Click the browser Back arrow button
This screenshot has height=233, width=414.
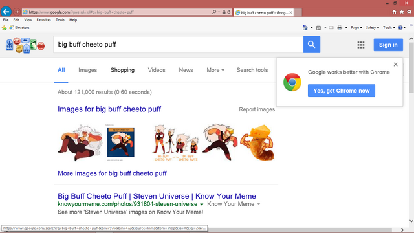tap(6, 12)
